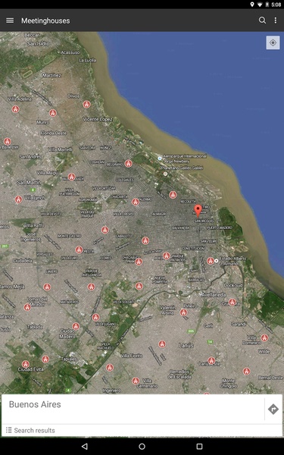Tap meetinghouse marker left of Lanús label
284x455 pixels.
(162, 344)
